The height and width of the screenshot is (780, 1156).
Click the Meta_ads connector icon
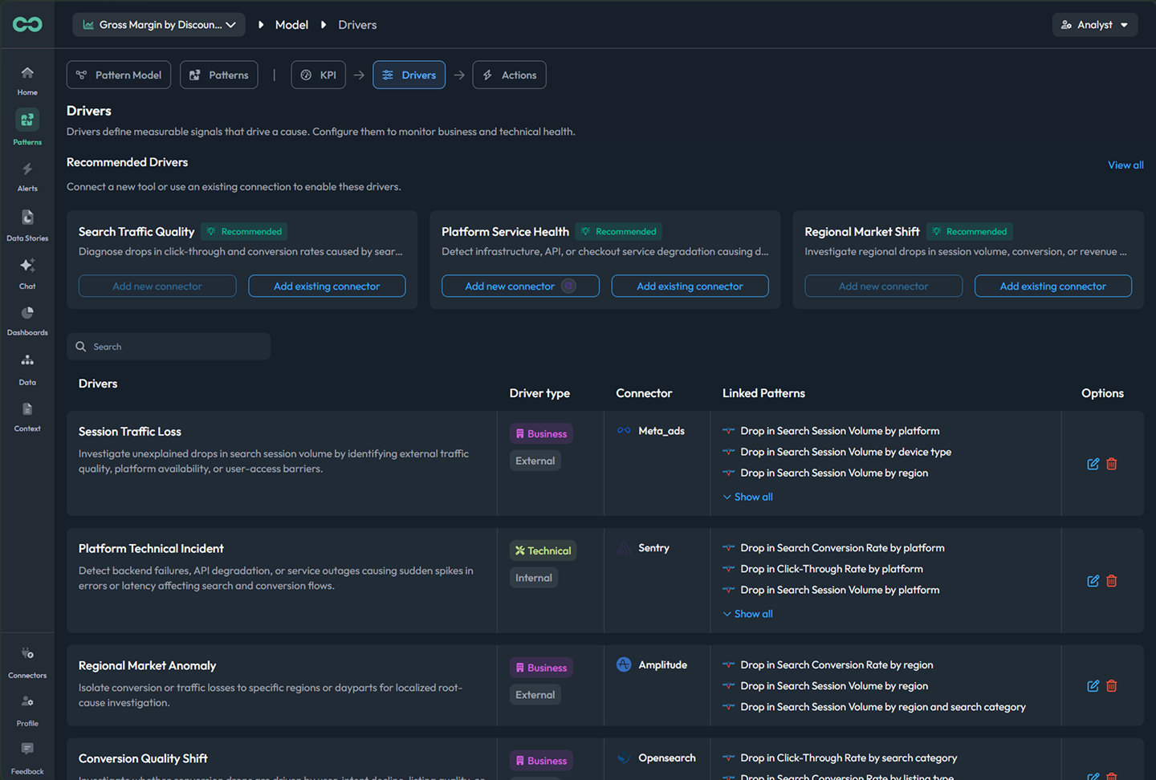pos(624,431)
